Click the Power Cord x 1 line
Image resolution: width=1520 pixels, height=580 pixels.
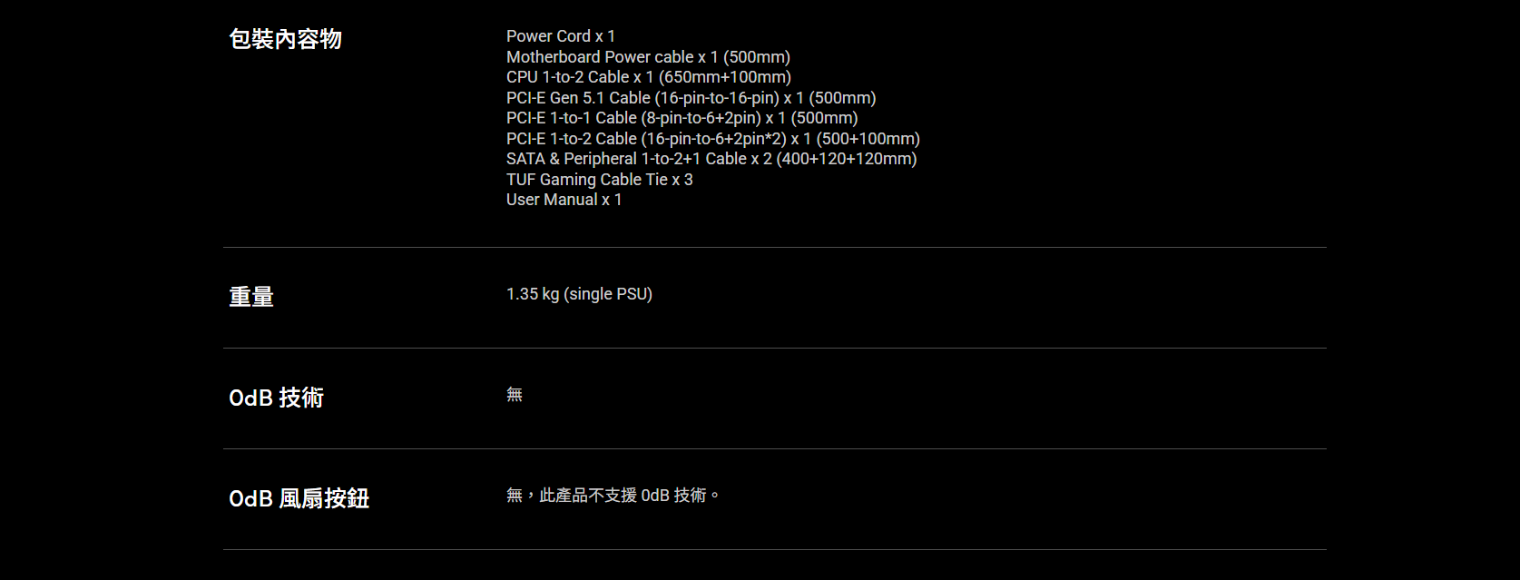click(561, 36)
